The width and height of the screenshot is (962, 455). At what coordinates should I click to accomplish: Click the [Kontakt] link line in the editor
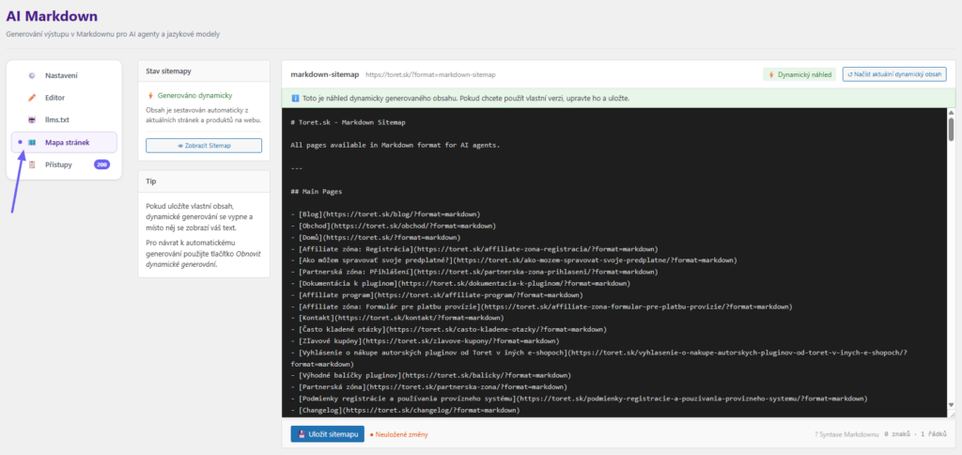pos(397,318)
